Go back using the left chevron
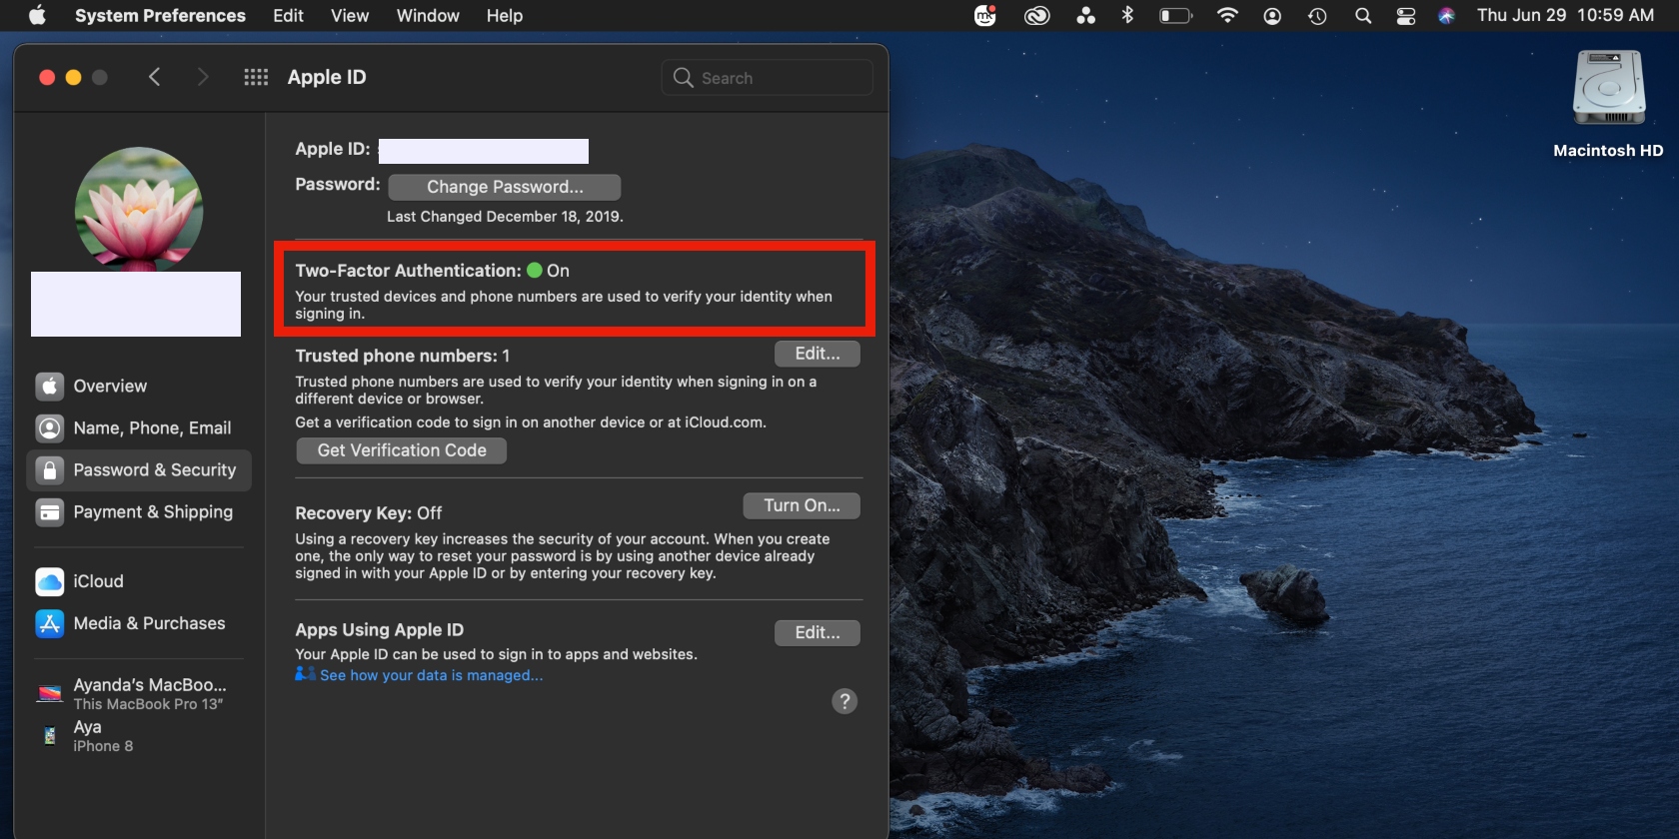 (154, 77)
